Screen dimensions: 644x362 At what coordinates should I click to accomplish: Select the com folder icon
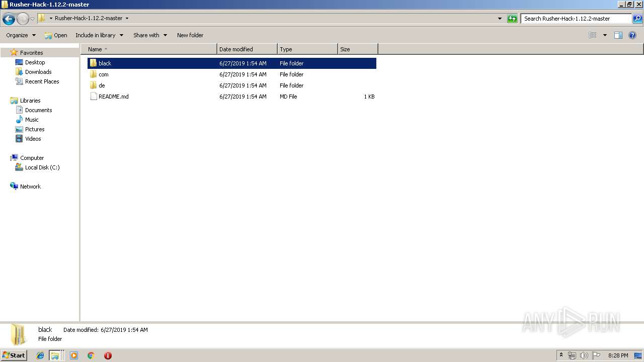click(x=93, y=74)
